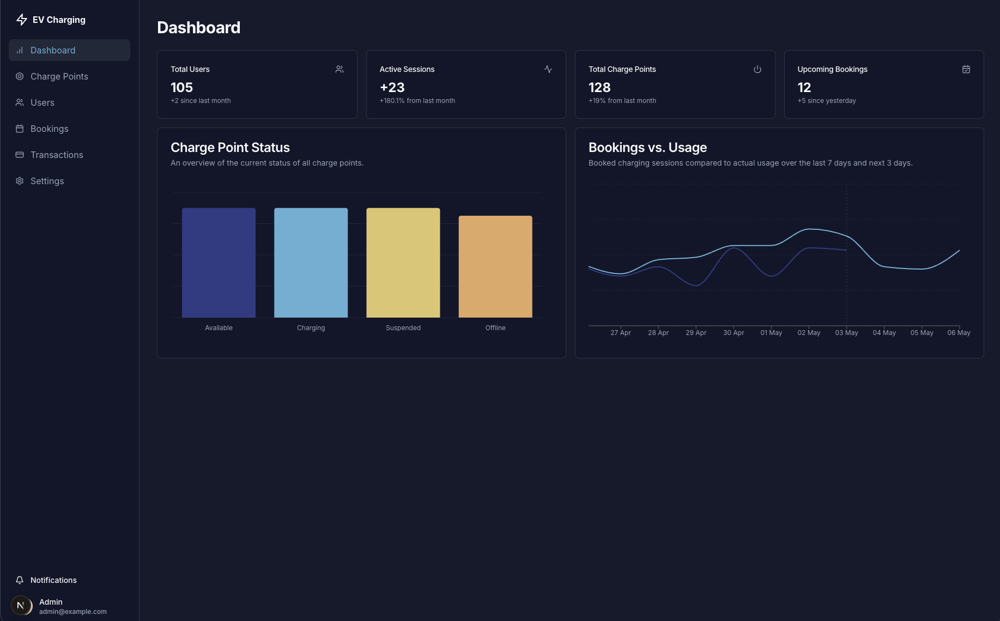Open the Admin account name
Viewport: 1000px width, 621px height.
(x=51, y=602)
